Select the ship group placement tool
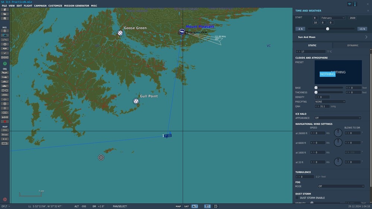 tap(5, 81)
